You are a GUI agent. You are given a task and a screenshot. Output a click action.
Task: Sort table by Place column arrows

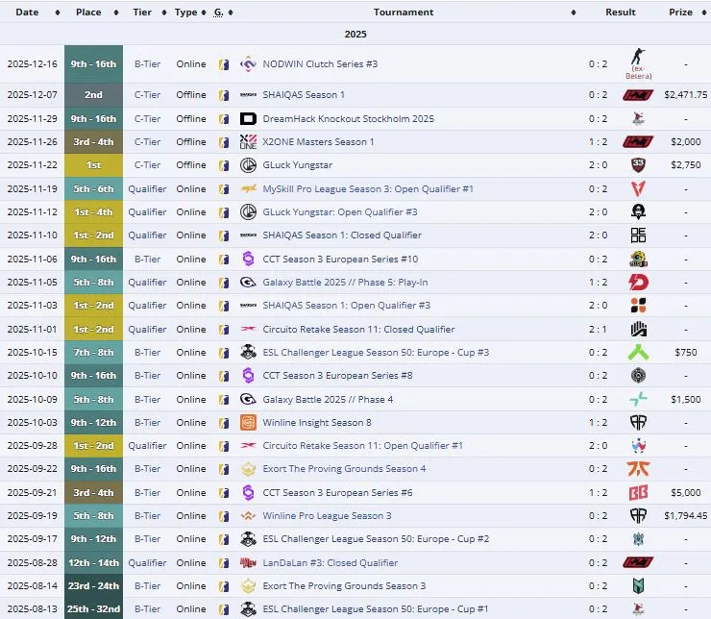coord(116,12)
